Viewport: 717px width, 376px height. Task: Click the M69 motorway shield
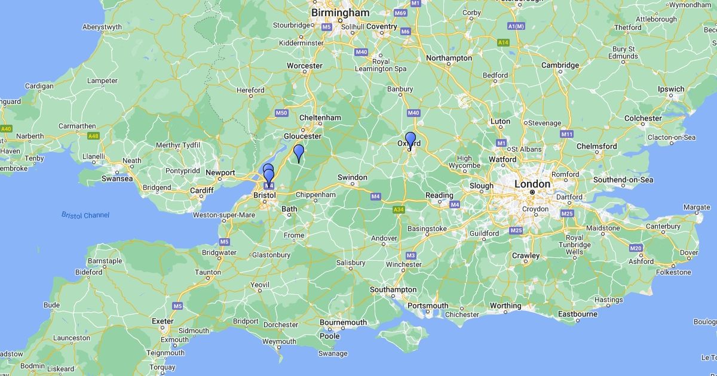400,13
